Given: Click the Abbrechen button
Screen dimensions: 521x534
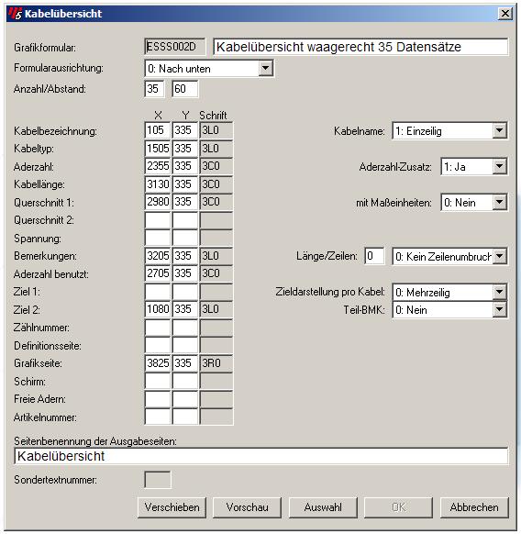Looking at the screenshot, I should point(474,507).
